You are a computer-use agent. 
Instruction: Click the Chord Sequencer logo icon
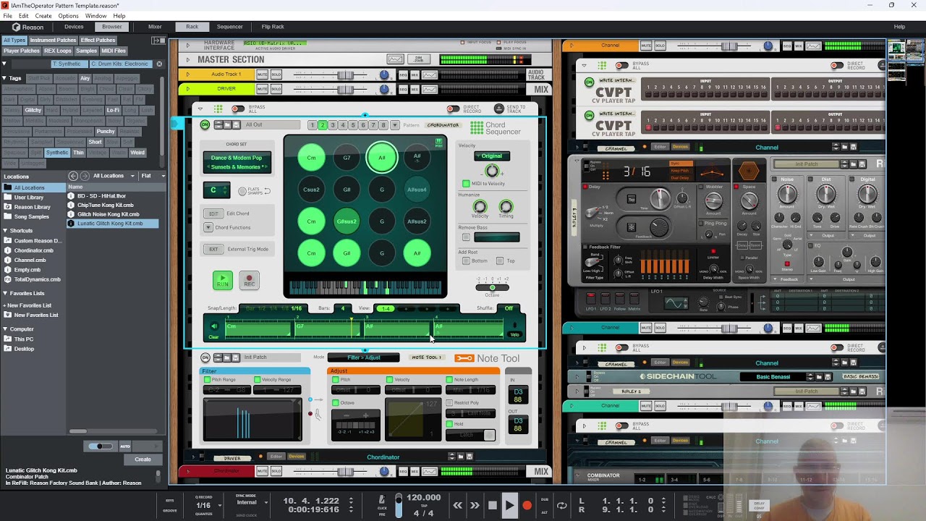click(476, 128)
